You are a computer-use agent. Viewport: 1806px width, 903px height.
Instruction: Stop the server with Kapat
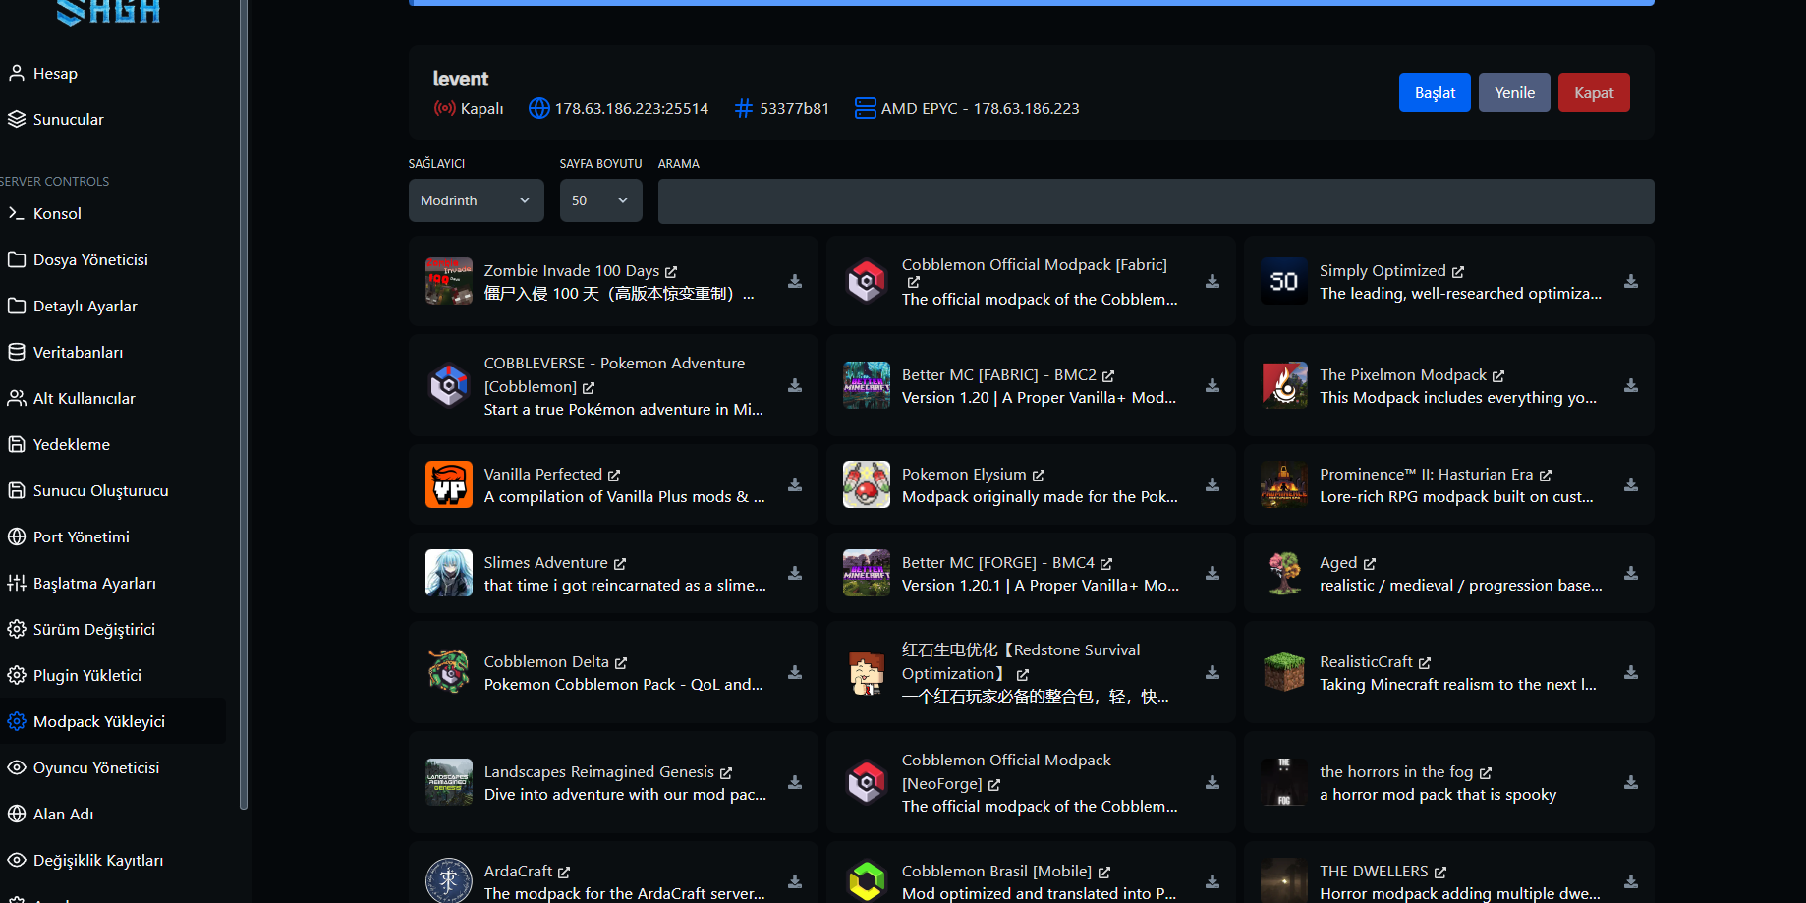click(x=1594, y=92)
